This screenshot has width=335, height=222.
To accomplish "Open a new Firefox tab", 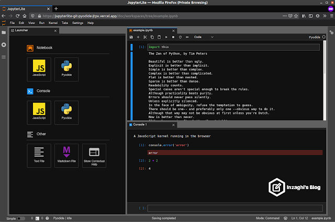I will 56,9.
